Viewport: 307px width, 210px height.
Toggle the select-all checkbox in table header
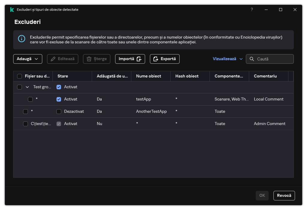click(x=19, y=76)
